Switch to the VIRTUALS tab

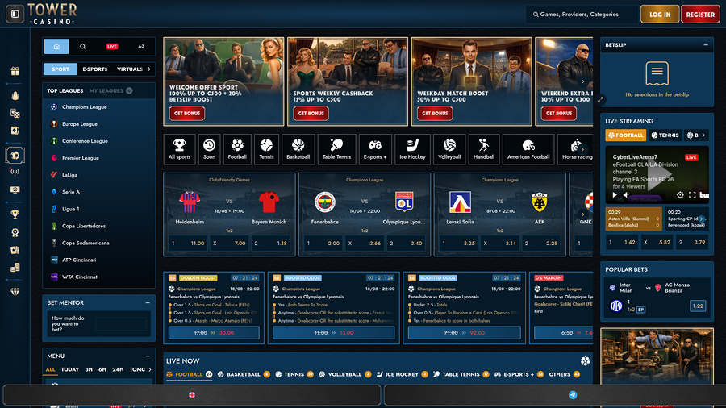click(x=130, y=69)
